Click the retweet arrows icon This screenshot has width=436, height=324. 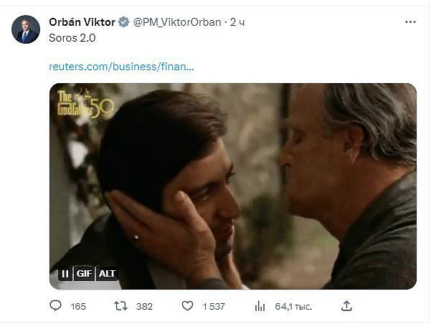[x=120, y=306]
